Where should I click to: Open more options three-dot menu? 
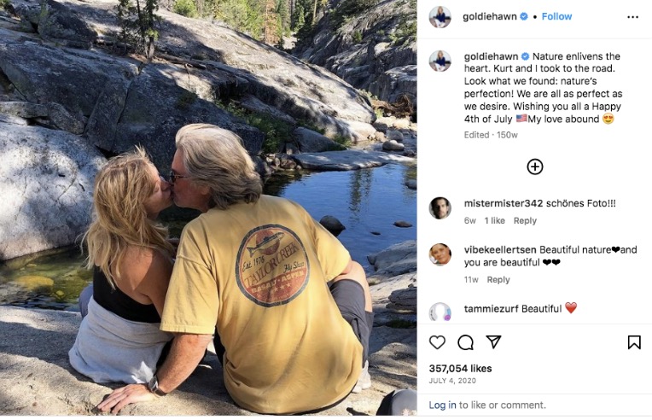pyautogui.click(x=632, y=17)
